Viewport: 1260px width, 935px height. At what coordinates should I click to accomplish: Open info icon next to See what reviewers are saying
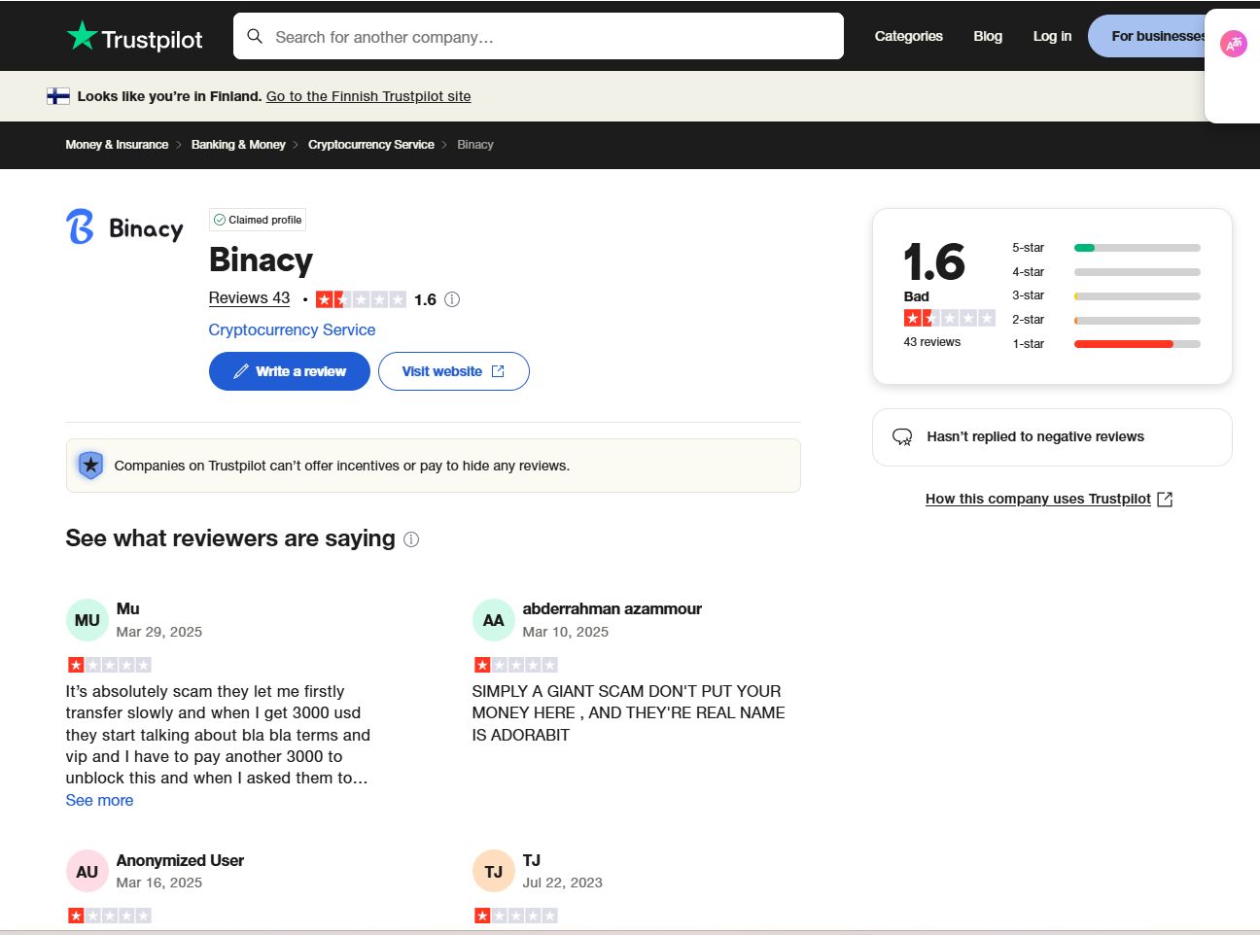pos(411,539)
